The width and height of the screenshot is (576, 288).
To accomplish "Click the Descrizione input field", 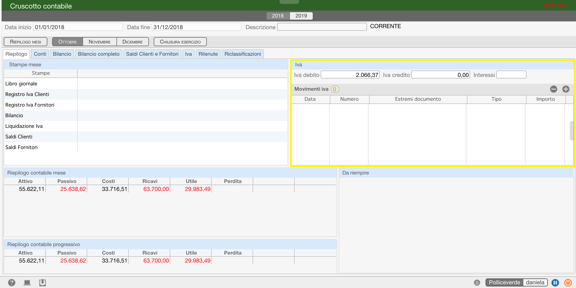I will coord(322,27).
